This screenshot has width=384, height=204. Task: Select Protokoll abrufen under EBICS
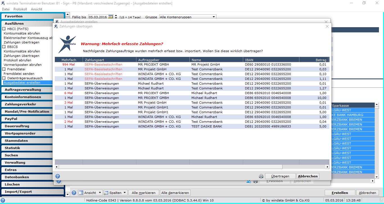point(17,60)
